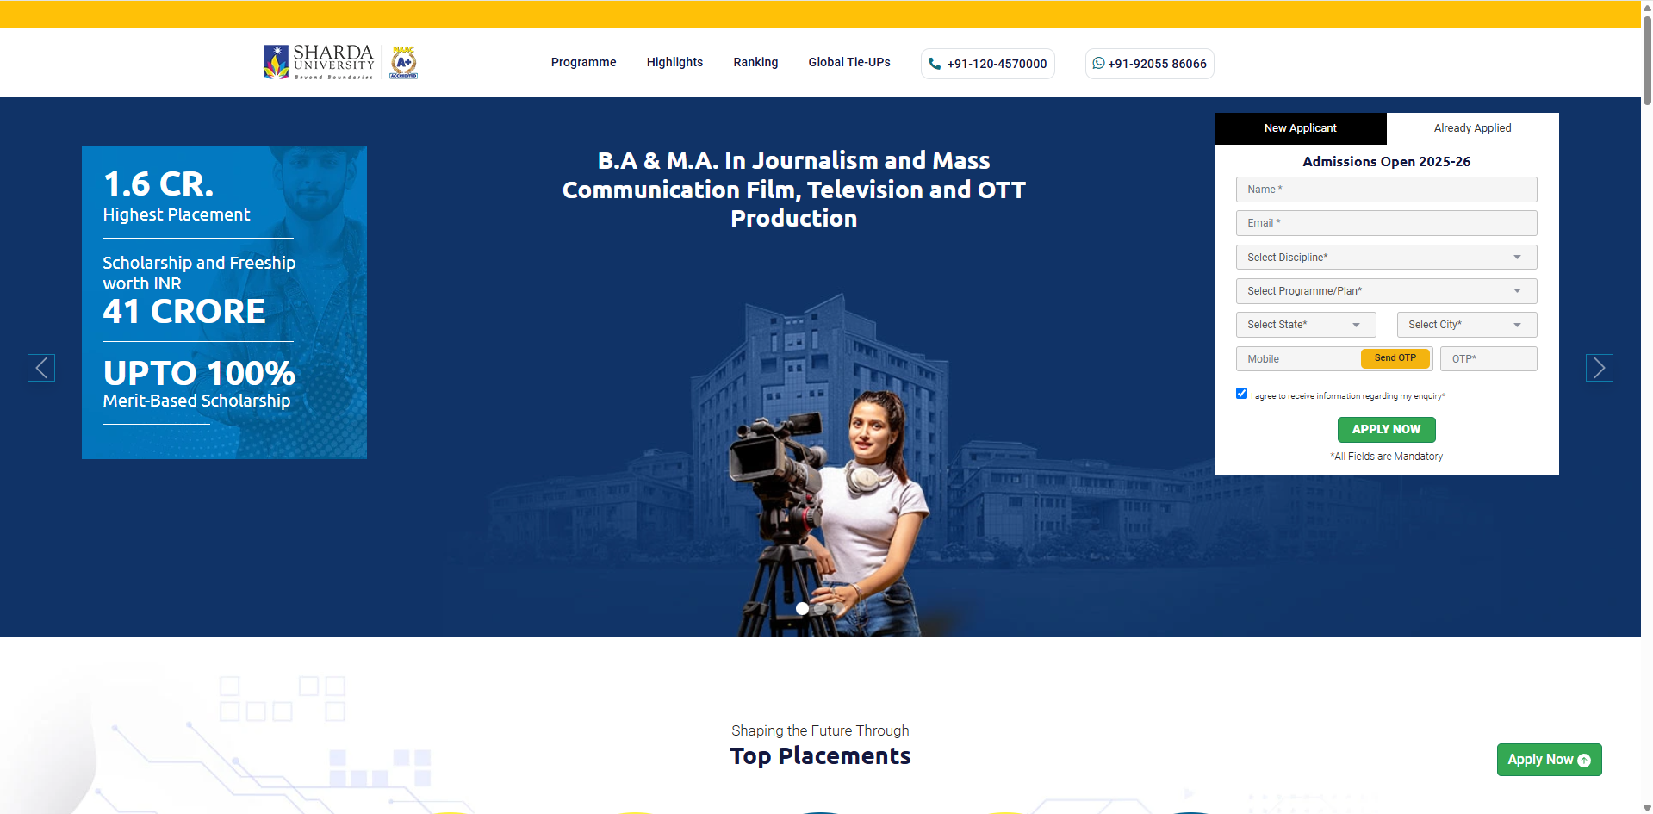This screenshot has width=1653, height=814.
Task: Toggle the enquiry information consent checkbox
Action: 1241,394
